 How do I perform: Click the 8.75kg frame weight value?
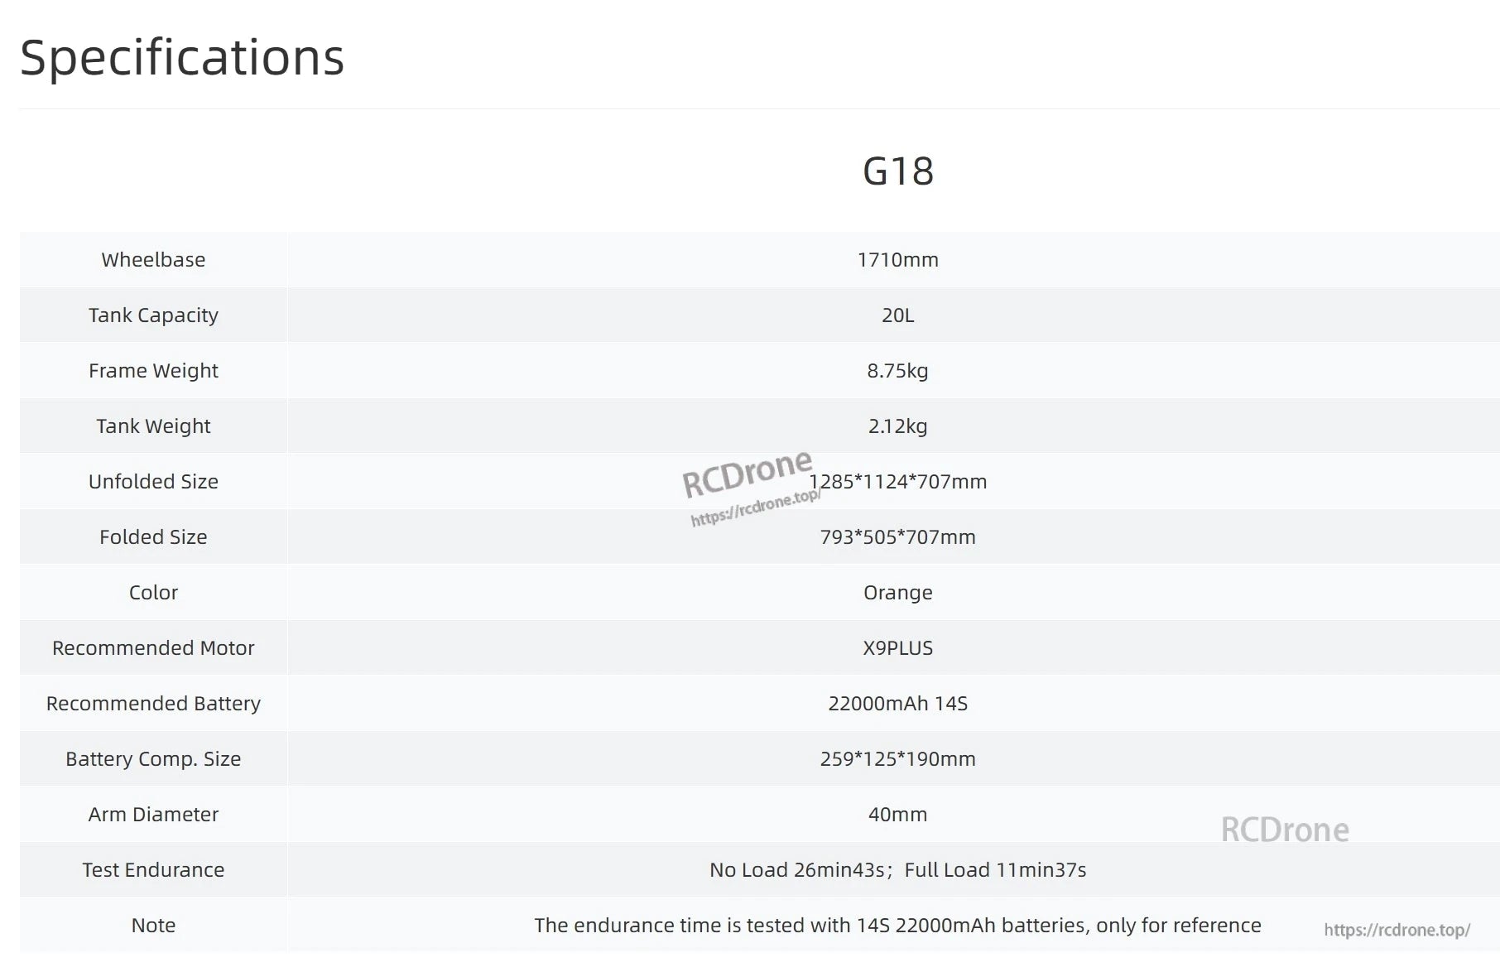tap(898, 371)
